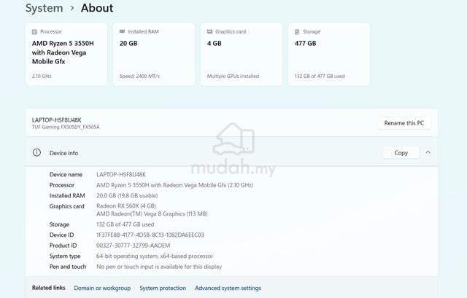Image resolution: width=467 pixels, height=298 pixels.
Task: Click TUF Gaming FX505DY_FX505A model text
Action: tap(66, 127)
